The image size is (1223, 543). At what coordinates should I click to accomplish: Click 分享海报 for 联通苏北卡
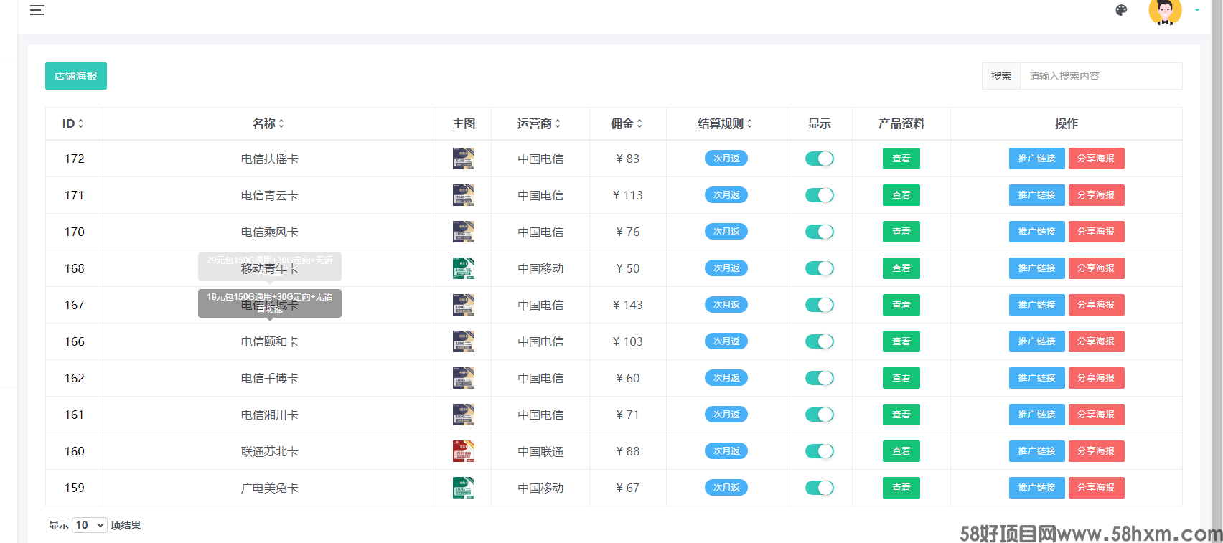coord(1097,451)
